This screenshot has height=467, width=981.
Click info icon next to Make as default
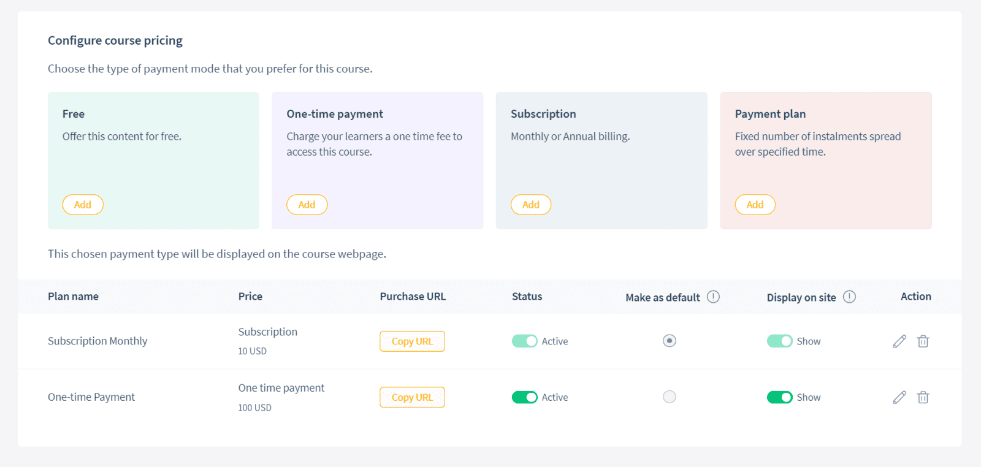tap(713, 297)
